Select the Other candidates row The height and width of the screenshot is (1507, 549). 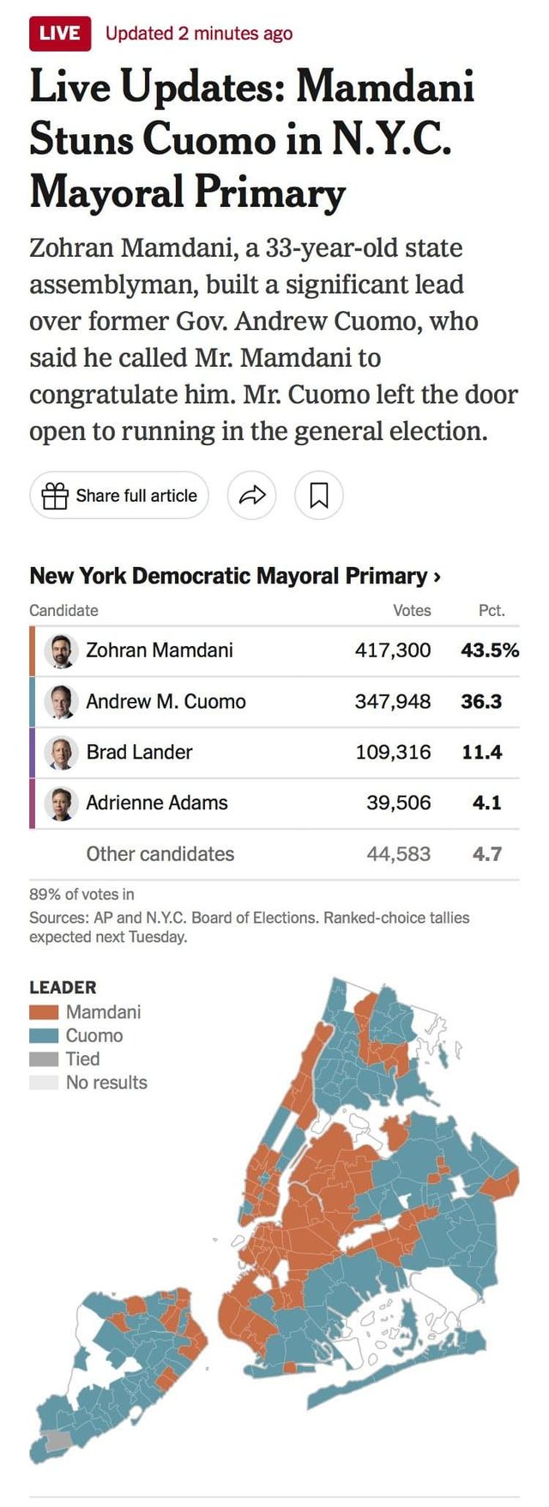click(x=160, y=854)
